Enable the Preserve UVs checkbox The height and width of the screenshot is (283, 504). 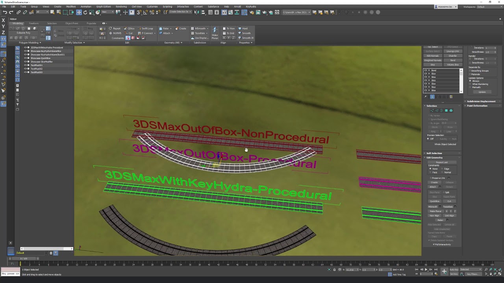tap(431, 178)
